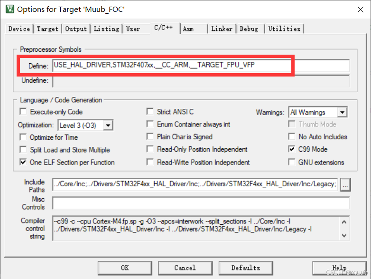Click the OK button
Image resolution: width=371 pixels, height=279 pixels.
pos(125,268)
